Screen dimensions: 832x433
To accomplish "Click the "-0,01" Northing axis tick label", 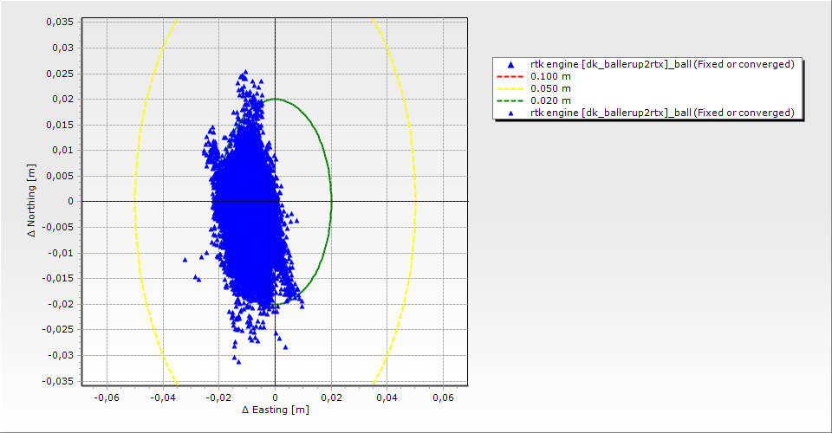I will coord(61,253).
